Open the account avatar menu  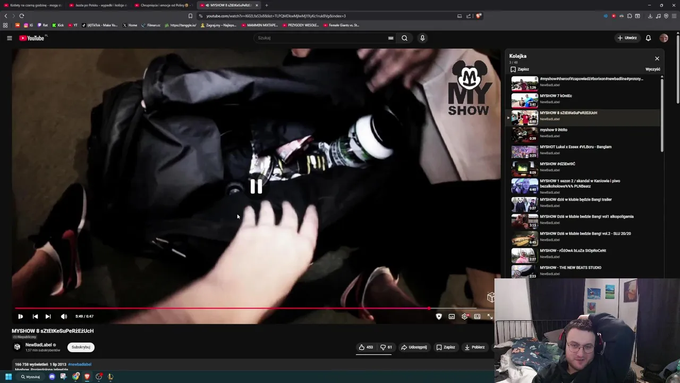[664, 38]
